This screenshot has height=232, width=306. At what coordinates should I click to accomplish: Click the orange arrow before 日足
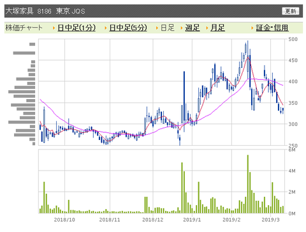157,28
